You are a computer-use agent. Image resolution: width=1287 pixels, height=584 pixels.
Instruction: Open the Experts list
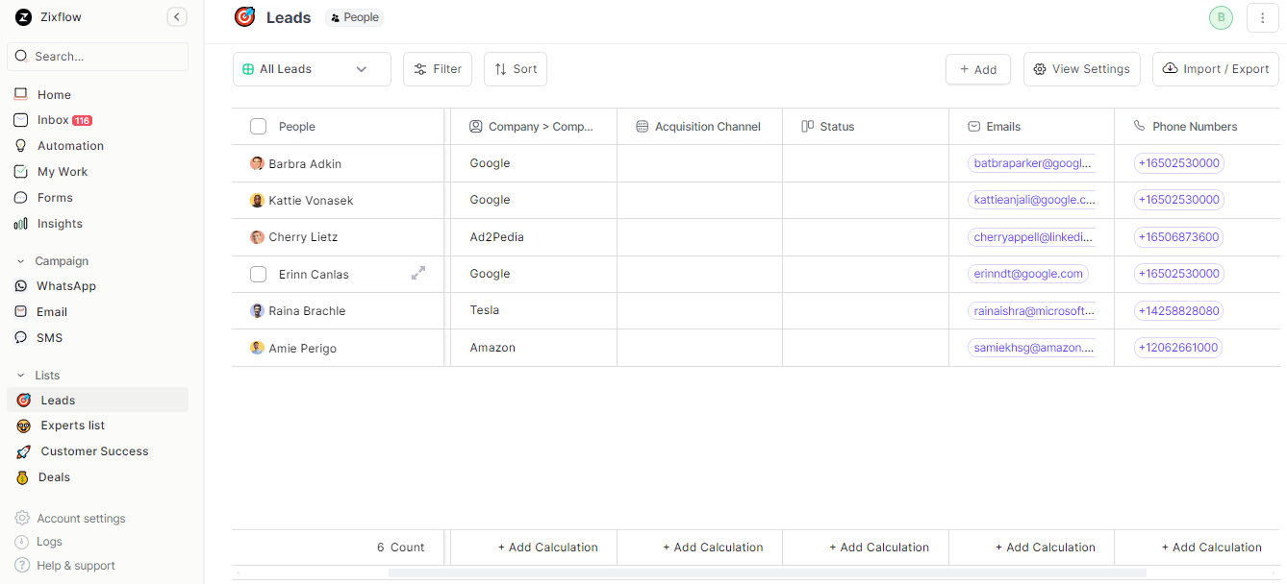tap(72, 426)
